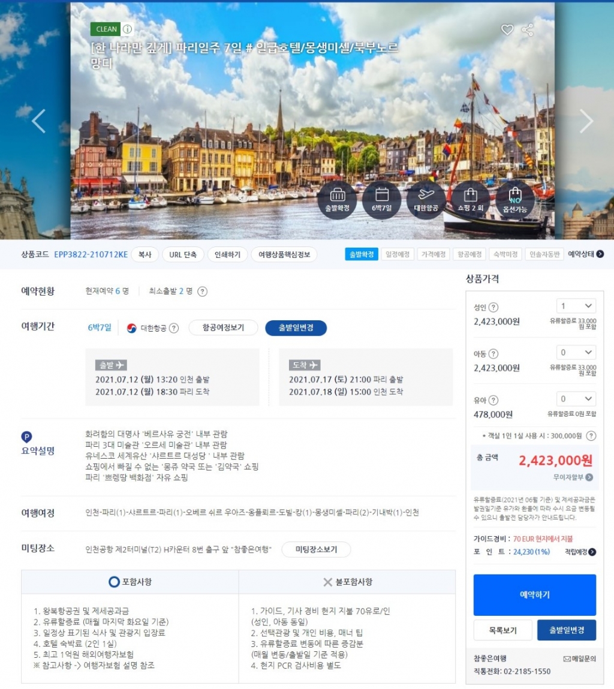Show next banner image with right arrow

click(x=586, y=121)
